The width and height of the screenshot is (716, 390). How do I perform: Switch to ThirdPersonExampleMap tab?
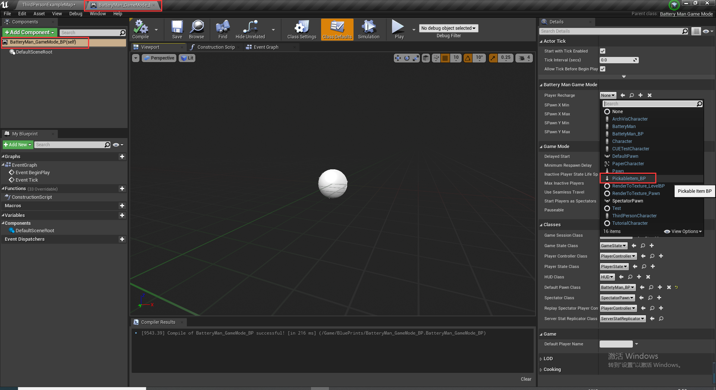(48, 5)
